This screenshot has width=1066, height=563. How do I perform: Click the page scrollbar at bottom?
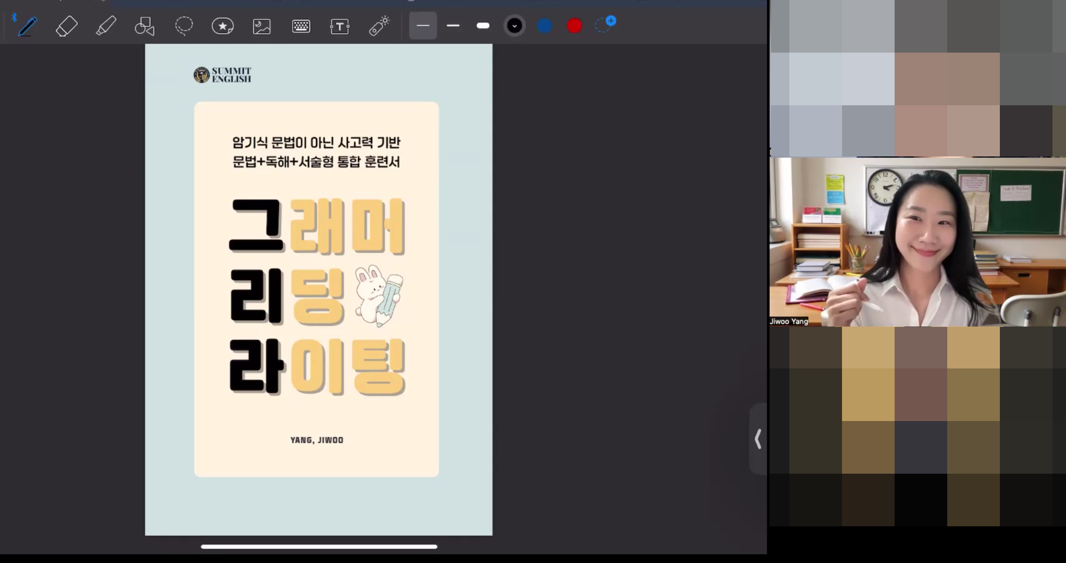(x=318, y=546)
